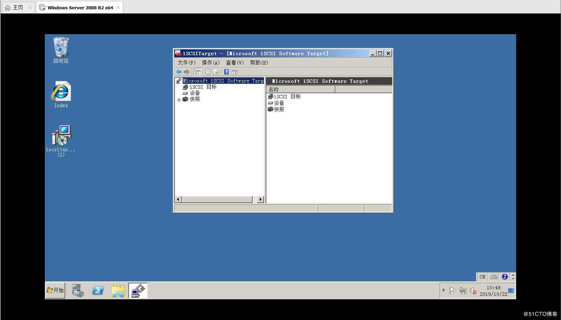Click the tree pane's right scroll arrow
This screenshot has height=320, width=561.
[x=260, y=200]
